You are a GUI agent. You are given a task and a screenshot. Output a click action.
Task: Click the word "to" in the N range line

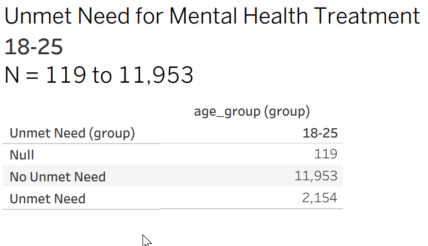tap(101, 76)
